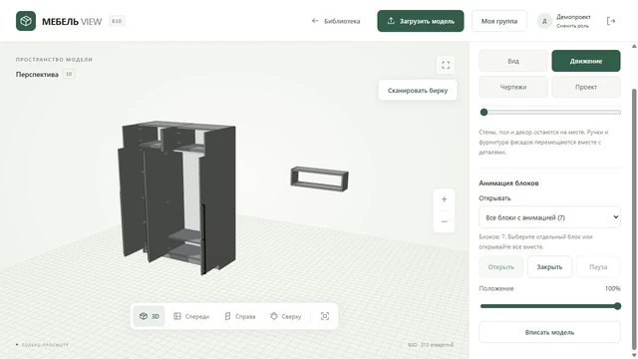Click the explode slider handle at top
Image resolution: width=638 pixels, height=359 pixels.
click(x=483, y=113)
